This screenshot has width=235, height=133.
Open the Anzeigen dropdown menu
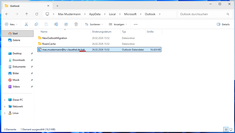click(x=118, y=24)
